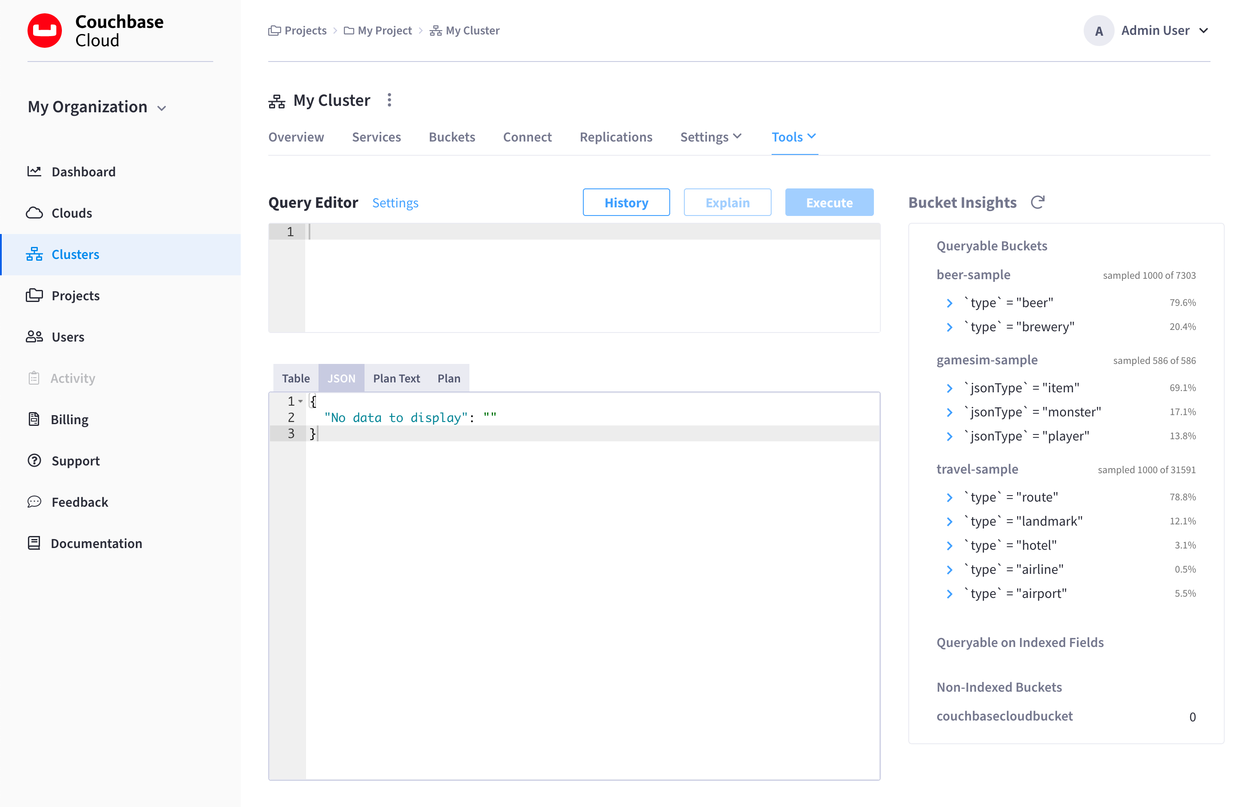1238x807 pixels.
Task: Select the couchbasecloudbucket entry
Action: (x=1005, y=716)
